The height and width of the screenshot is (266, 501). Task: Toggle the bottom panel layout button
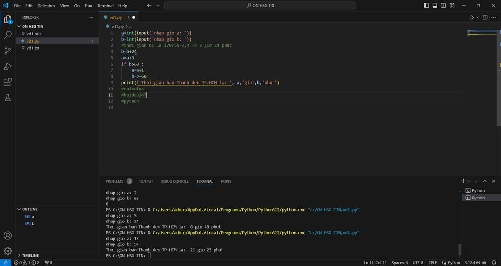pos(435,6)
